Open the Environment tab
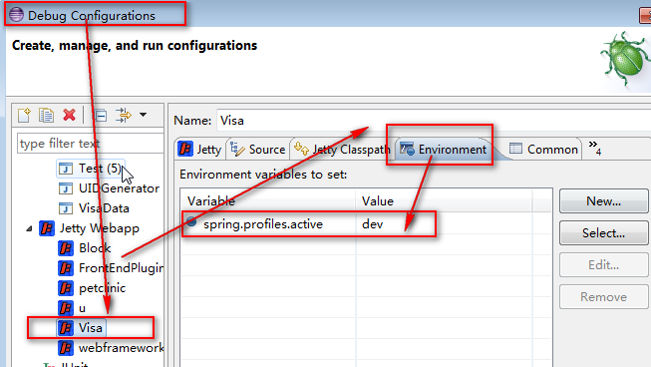Image resolution: width=651 pixels, height=367 pixels. click(x=444, y=149)
